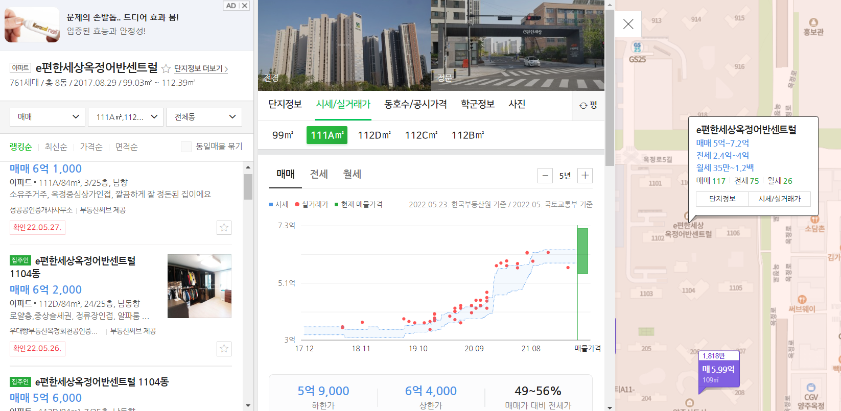Select 112B㎡ area type
Screen dimensions: 841x411
[468, 135]
